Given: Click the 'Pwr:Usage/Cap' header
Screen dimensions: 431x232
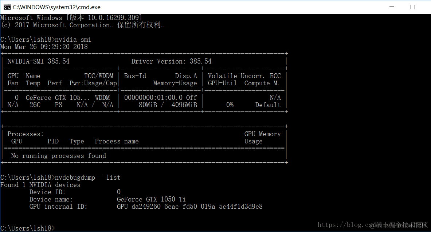Looking at the screenshot, I should (93, 83).
